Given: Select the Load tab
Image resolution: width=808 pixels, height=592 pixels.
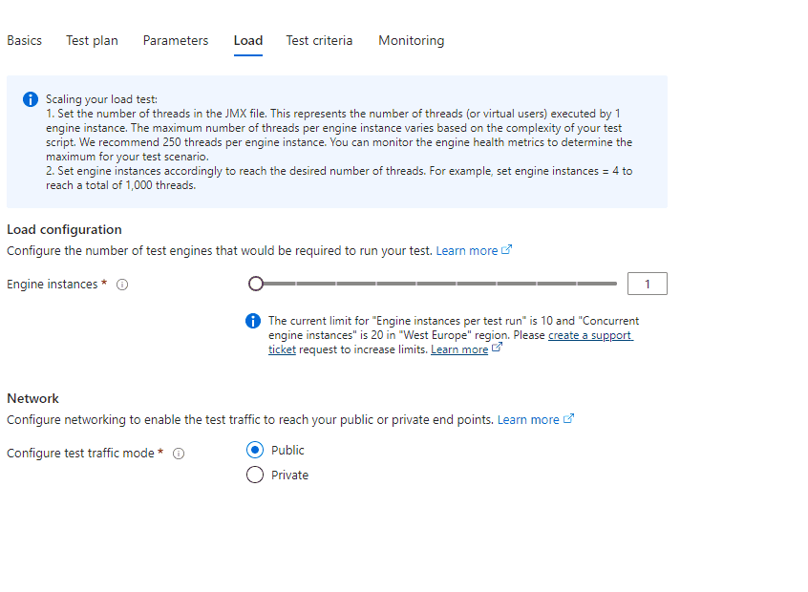Looking at the screenshot, I should point(248,40).
